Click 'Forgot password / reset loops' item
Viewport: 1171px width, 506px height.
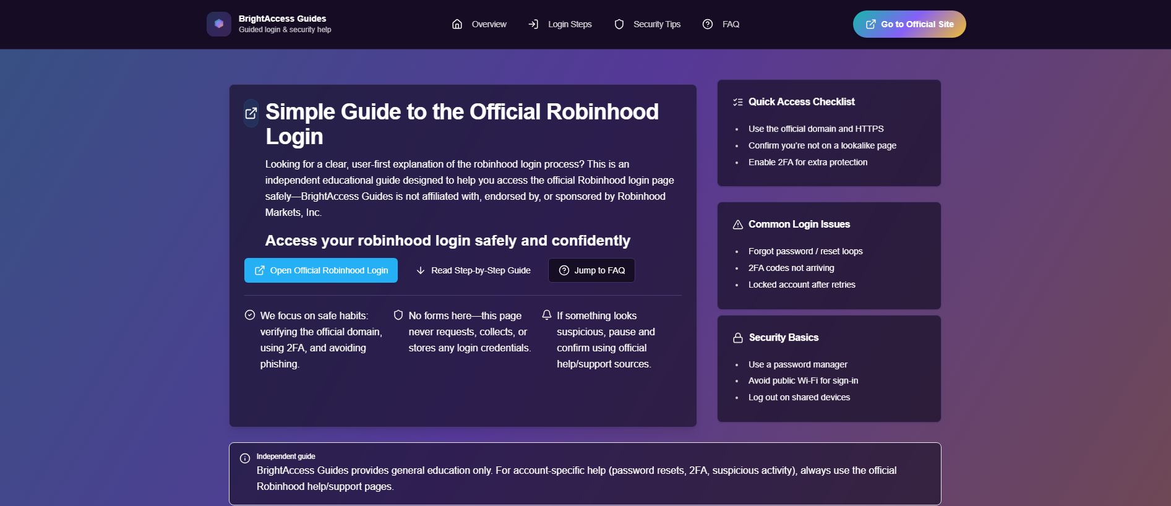[x=805, y=251]
